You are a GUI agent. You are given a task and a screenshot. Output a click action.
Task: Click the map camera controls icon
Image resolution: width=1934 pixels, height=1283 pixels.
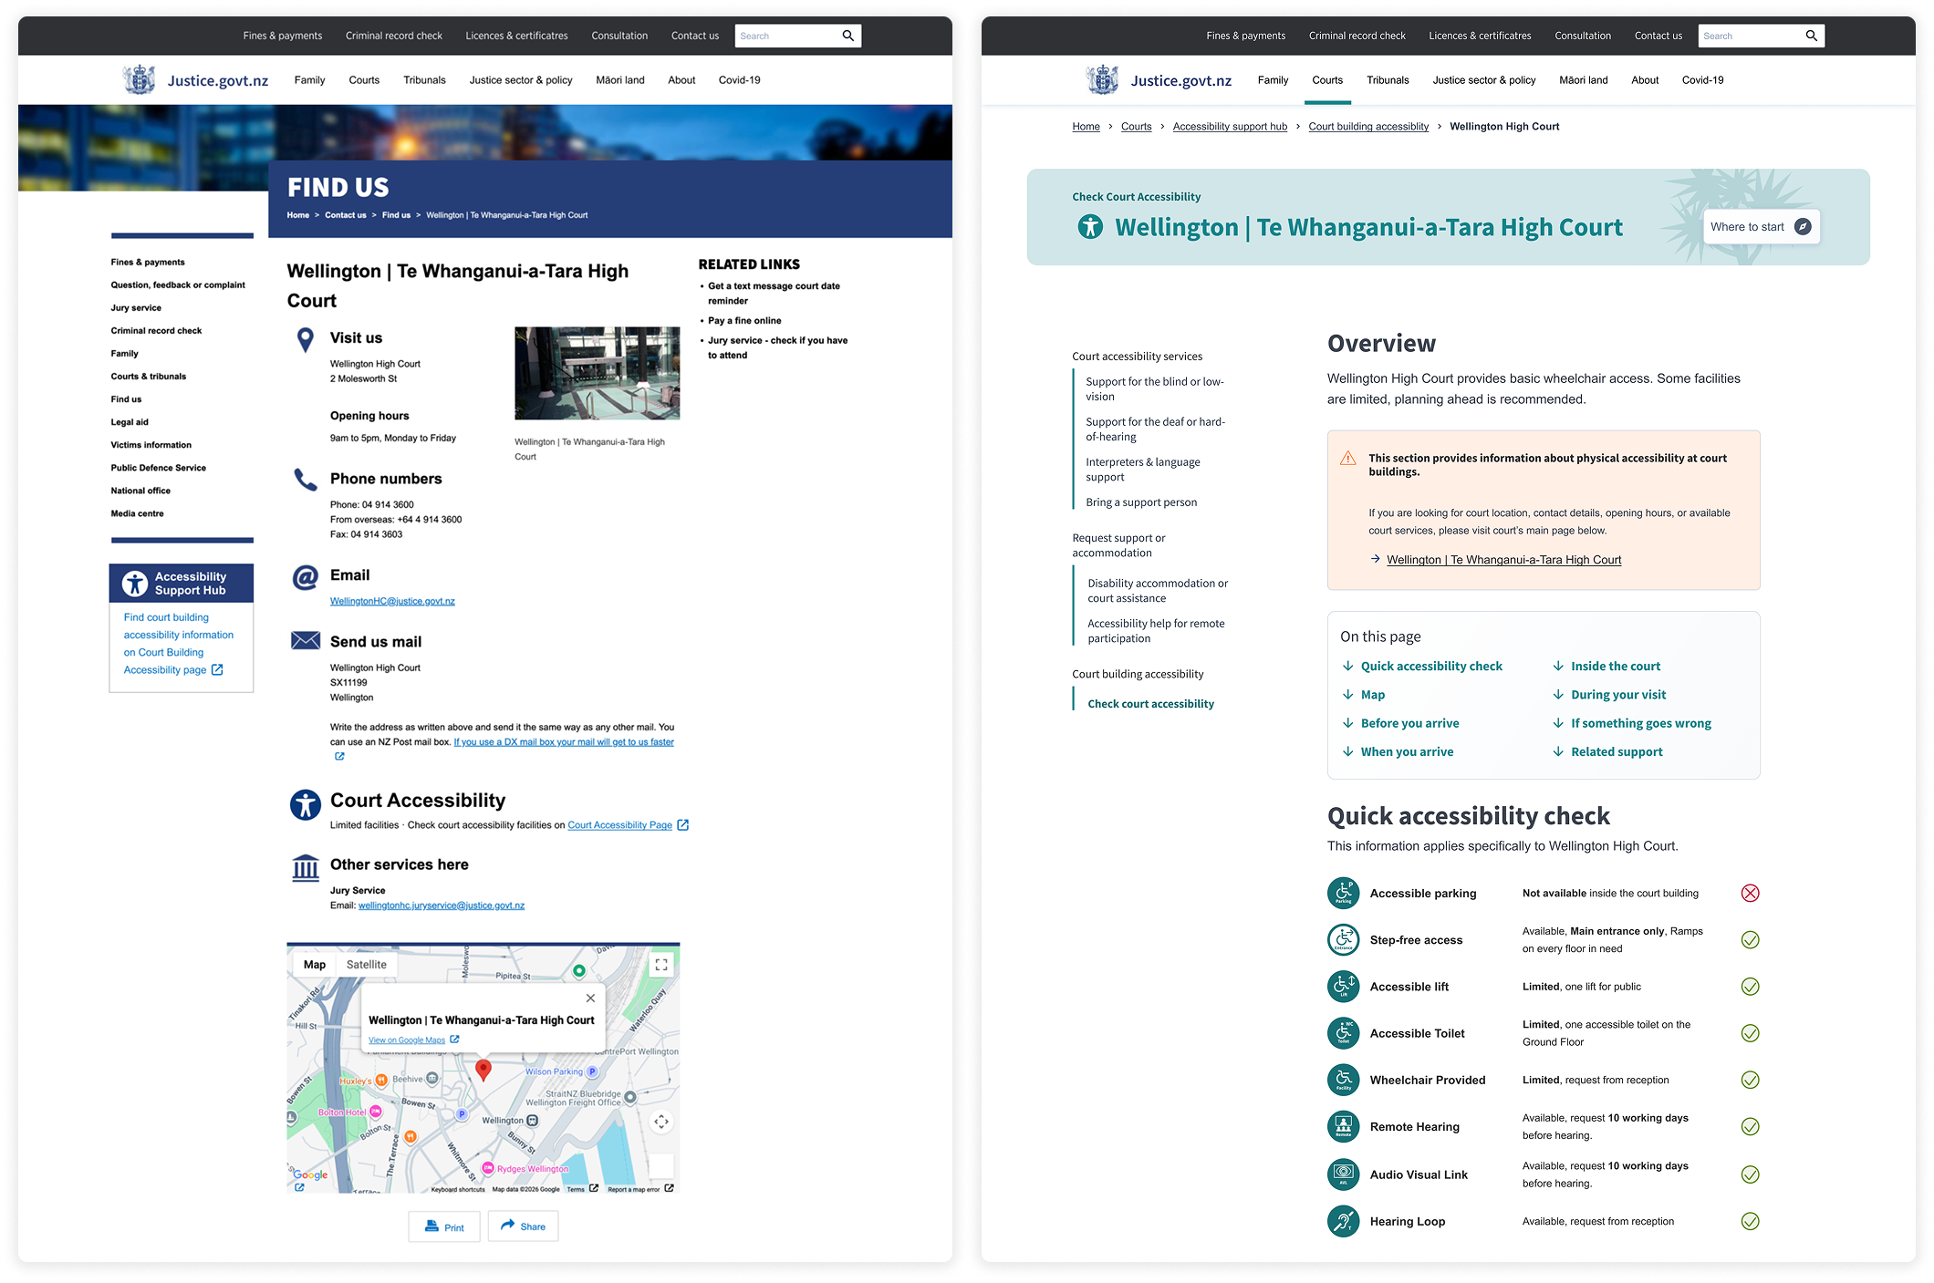(661, 1122)
